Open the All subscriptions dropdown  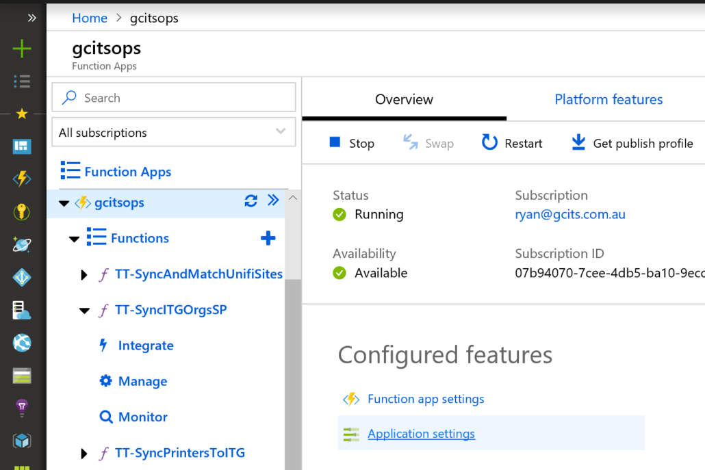[x=174, y=132]
